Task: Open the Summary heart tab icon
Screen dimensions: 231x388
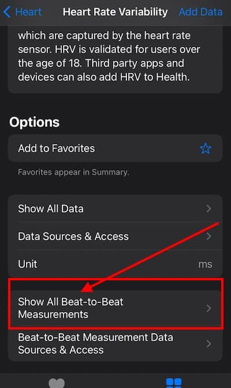Action: [x=57, y=383]
